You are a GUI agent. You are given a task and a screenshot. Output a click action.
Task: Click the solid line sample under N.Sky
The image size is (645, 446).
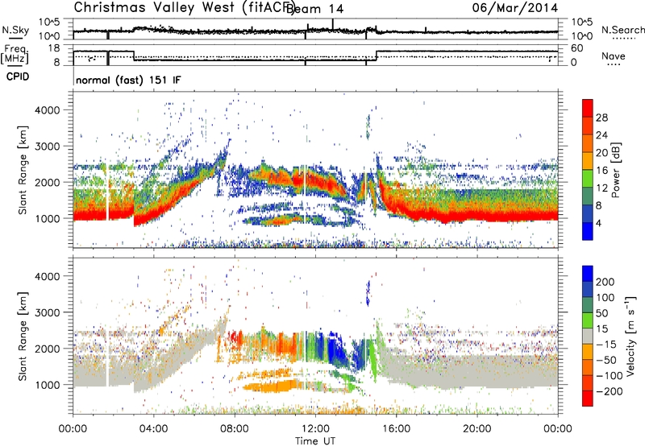tap(15, 38)
